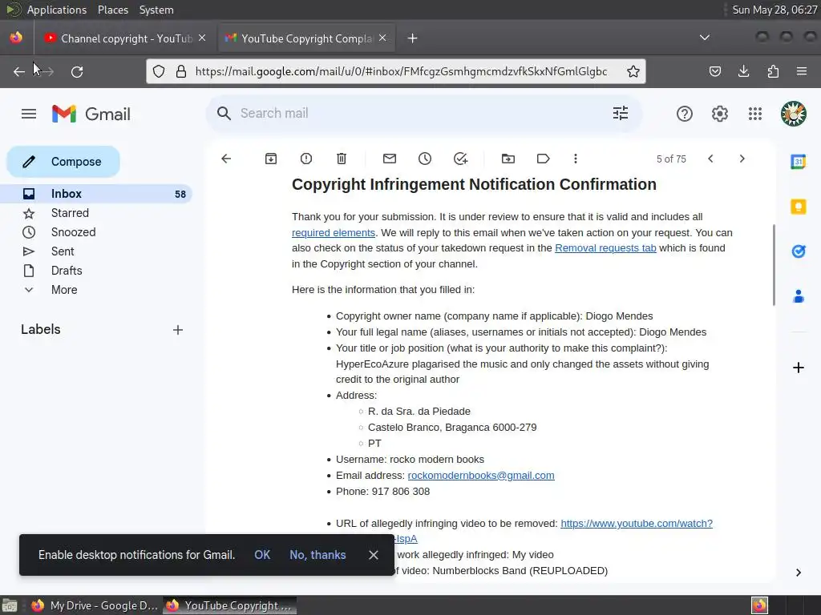This screenshot has width=821, height=615.
Task: Open Firefox extensions puzzle icon
Action: point(773,71)
